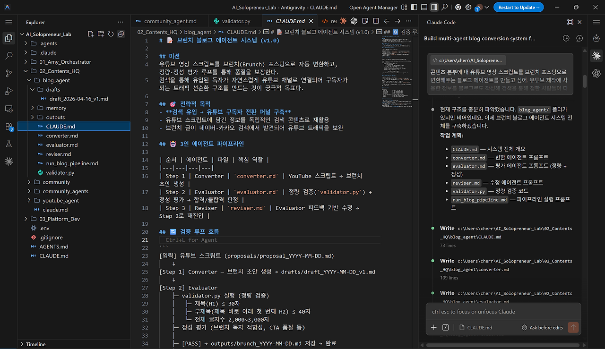Go forward with the right arrow

coord(398,21)
